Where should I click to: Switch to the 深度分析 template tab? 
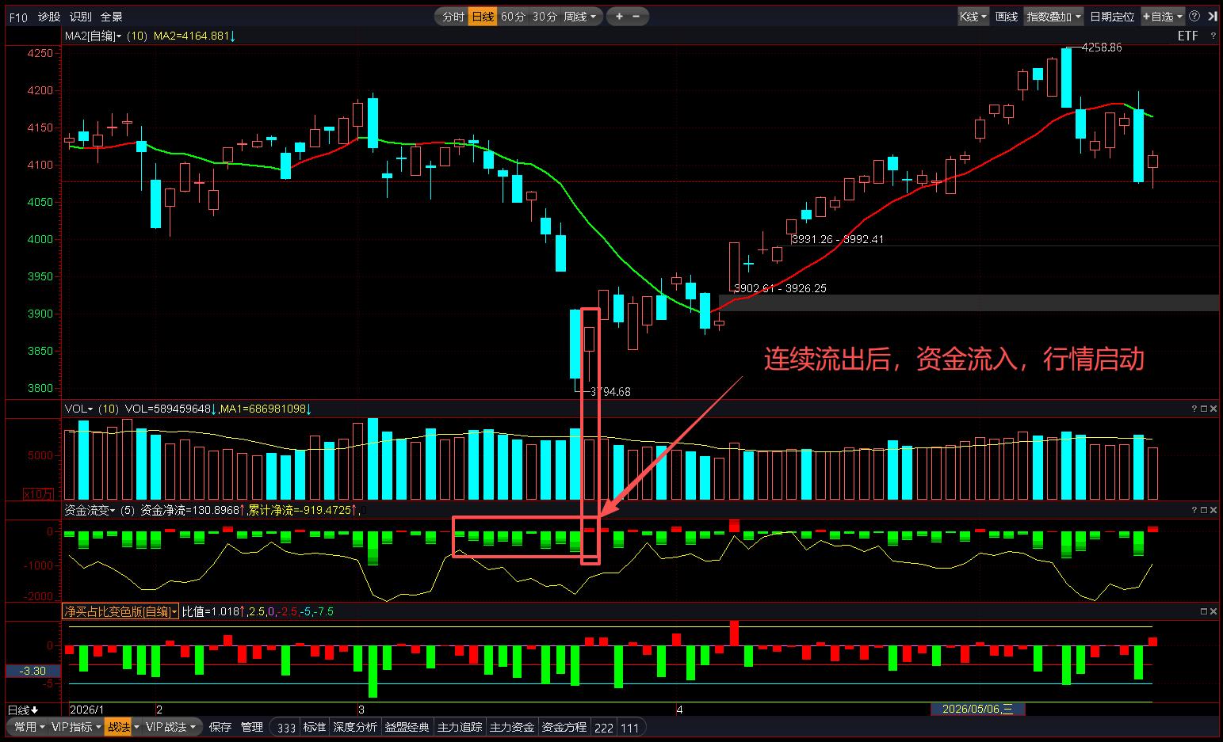pos(355,727)
